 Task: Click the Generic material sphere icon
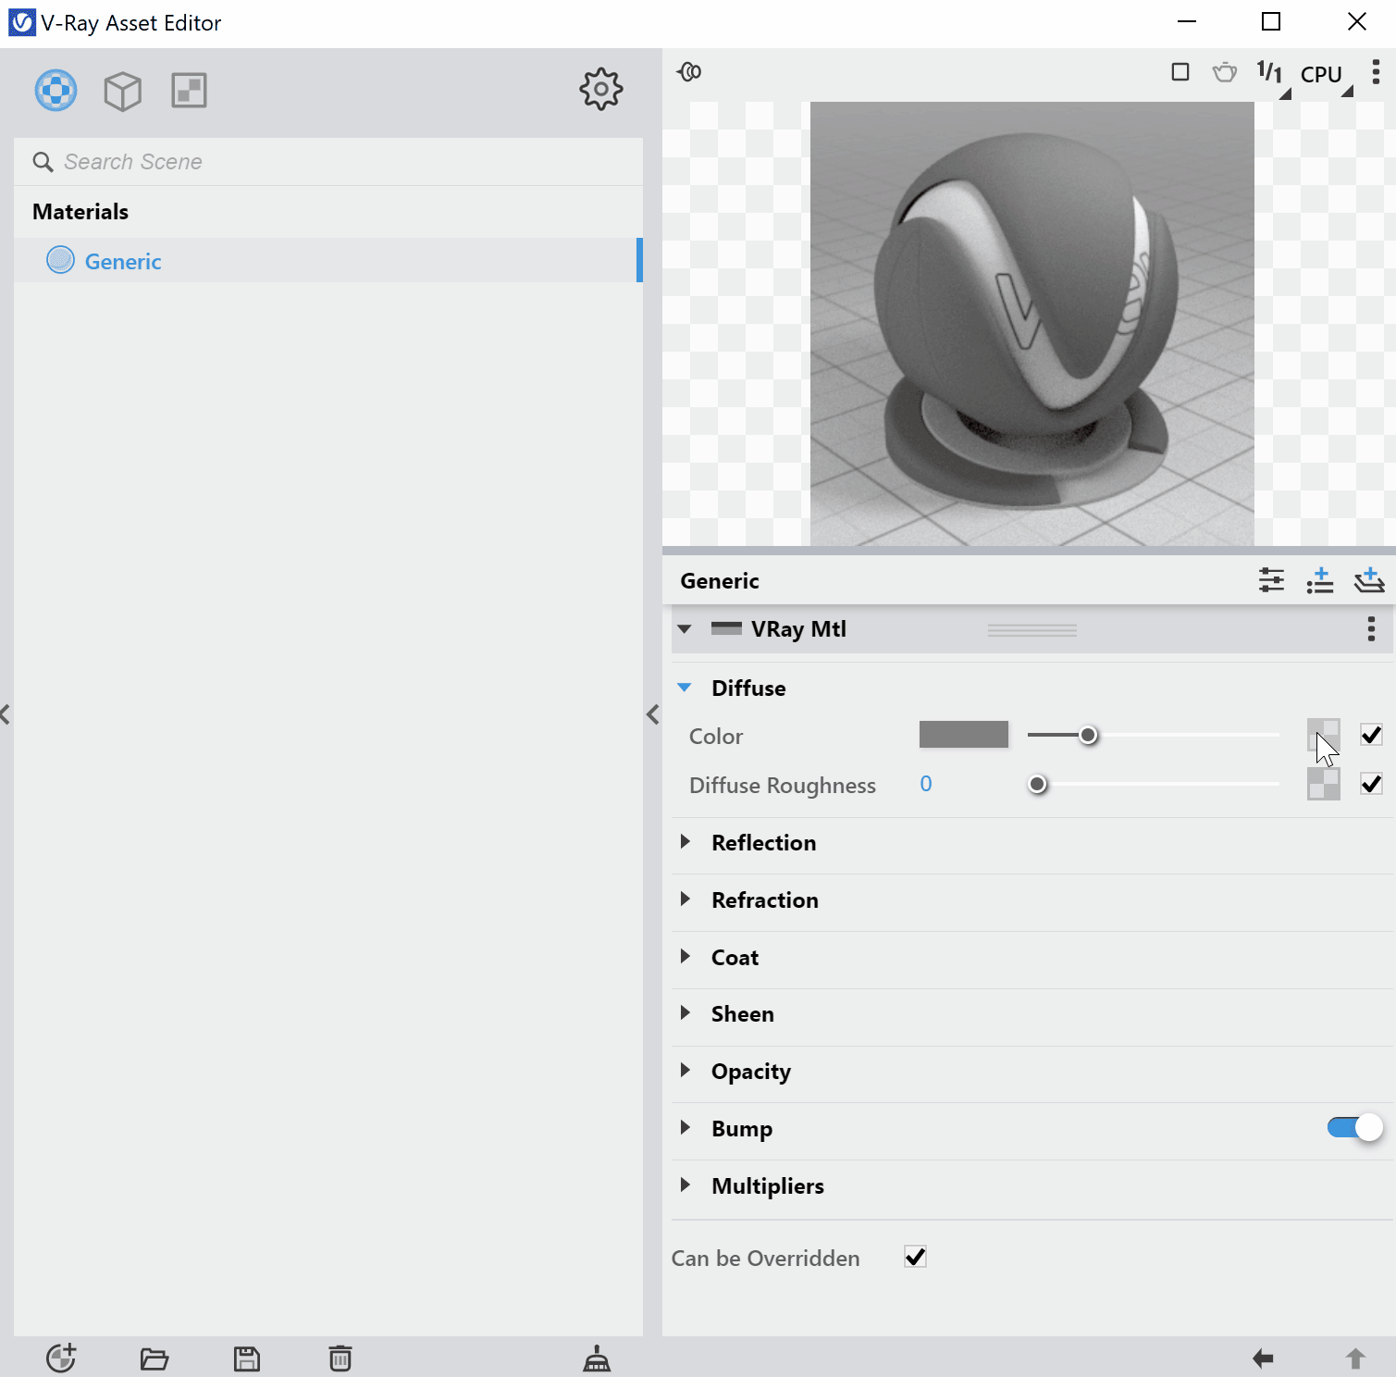60,260
